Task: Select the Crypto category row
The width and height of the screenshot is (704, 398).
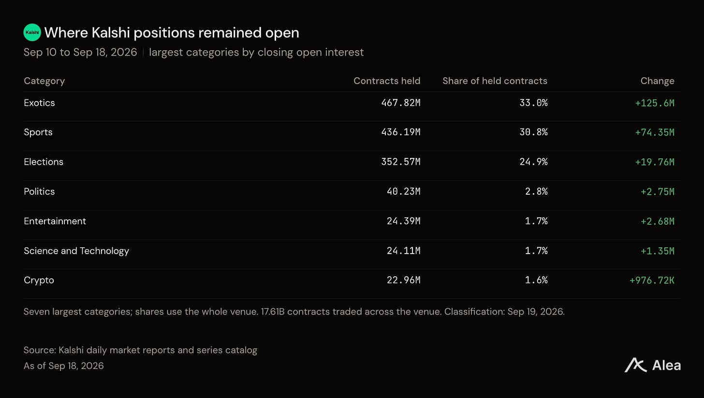Action: tap(352, 280)
